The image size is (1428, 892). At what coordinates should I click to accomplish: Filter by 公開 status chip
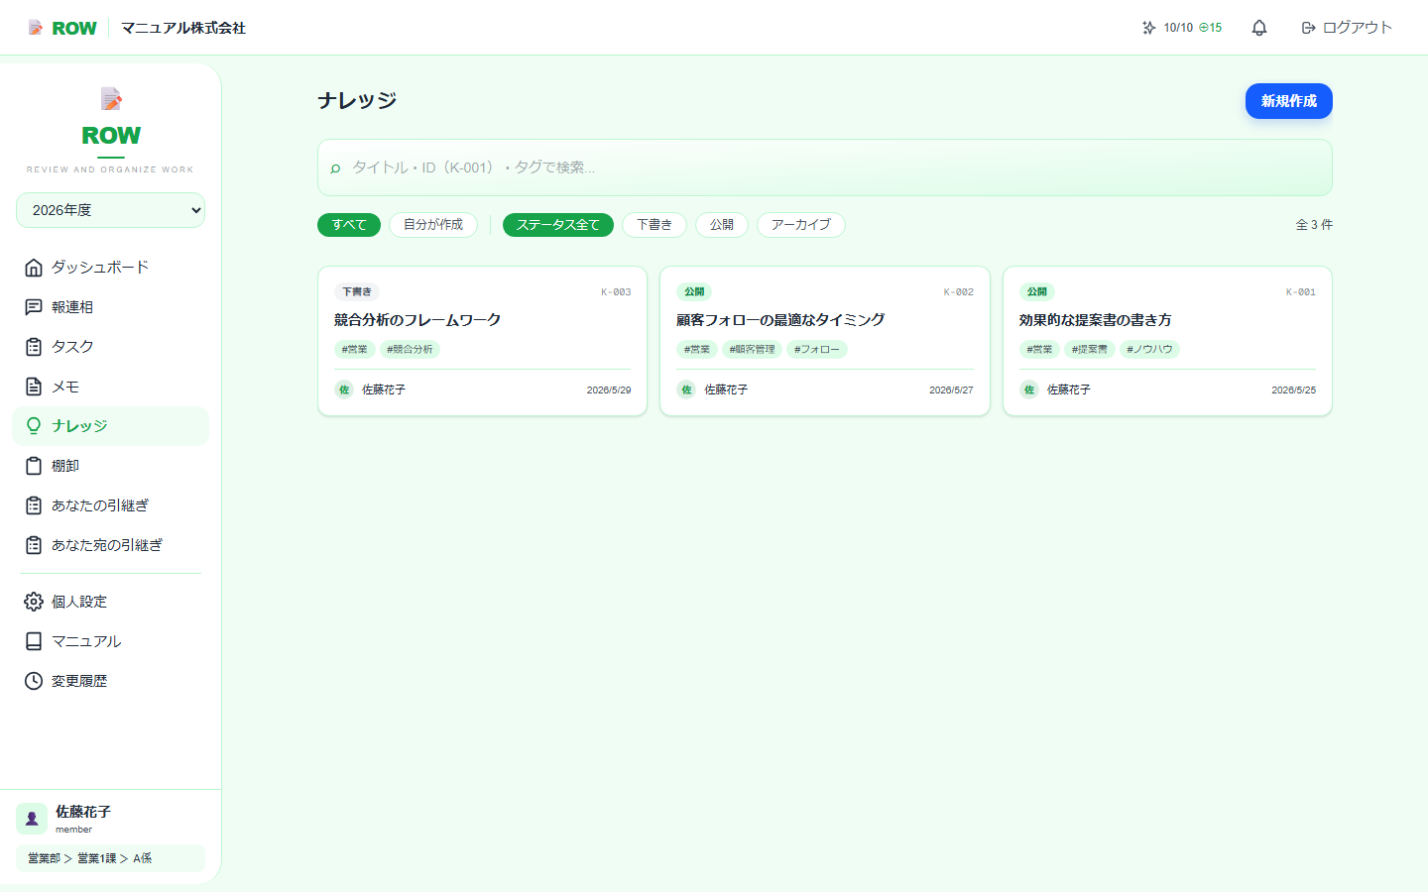(722, 225)
